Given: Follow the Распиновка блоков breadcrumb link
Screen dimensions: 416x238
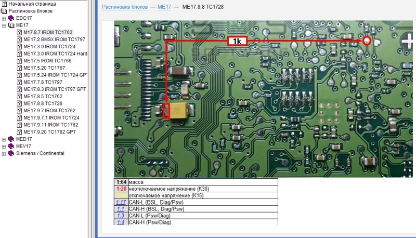Looking at the screenshot, I should (124, 8).
